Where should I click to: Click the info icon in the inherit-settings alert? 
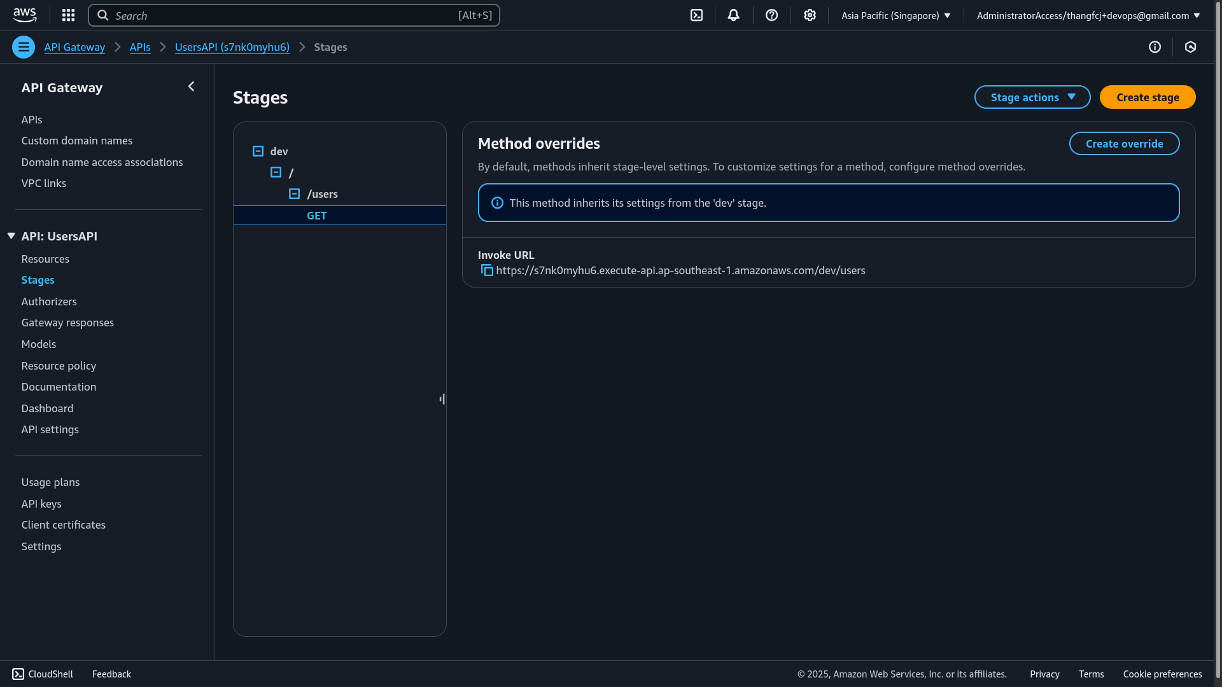498,203
